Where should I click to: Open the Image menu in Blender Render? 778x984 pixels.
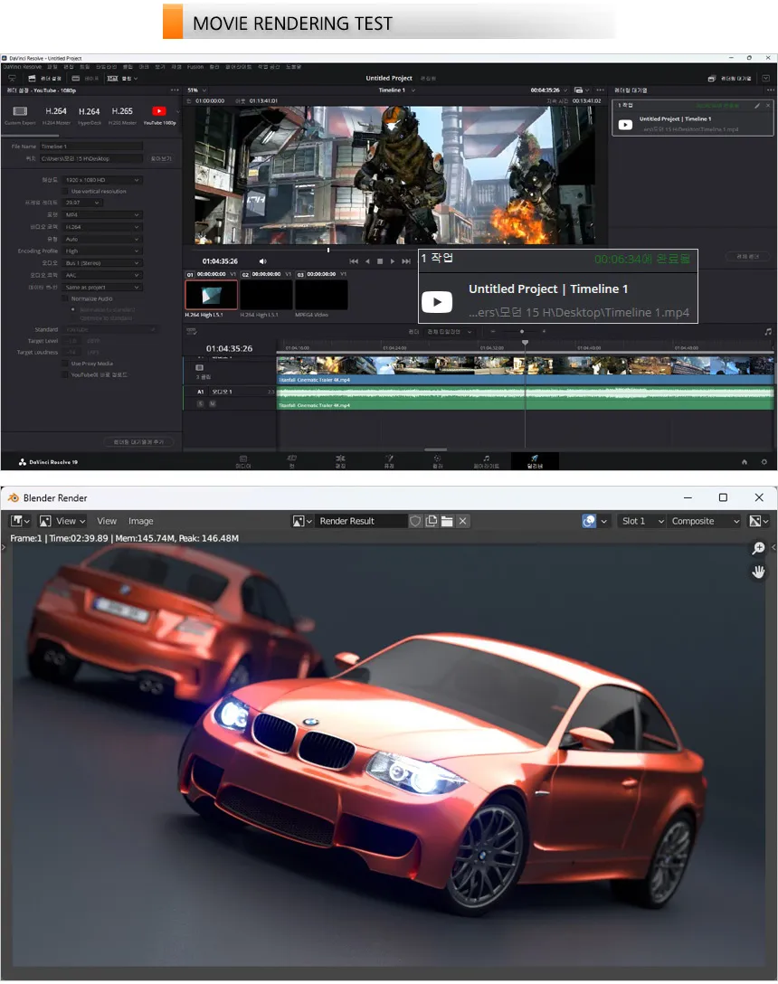coord(140,521)
